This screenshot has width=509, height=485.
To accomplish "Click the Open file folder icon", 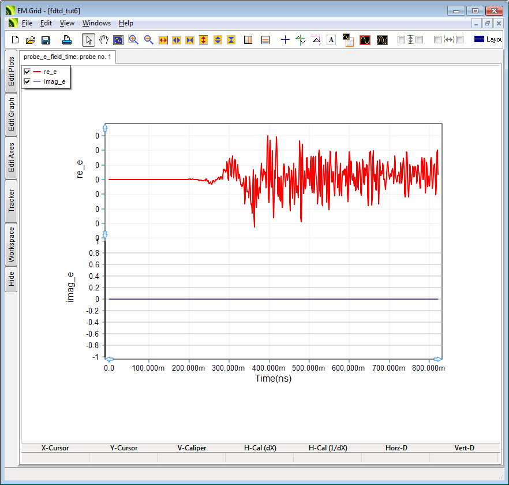I will point(31,40).
